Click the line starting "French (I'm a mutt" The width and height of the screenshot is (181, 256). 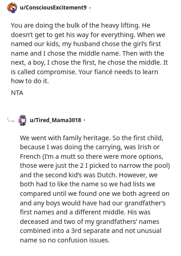click(91, 156)
